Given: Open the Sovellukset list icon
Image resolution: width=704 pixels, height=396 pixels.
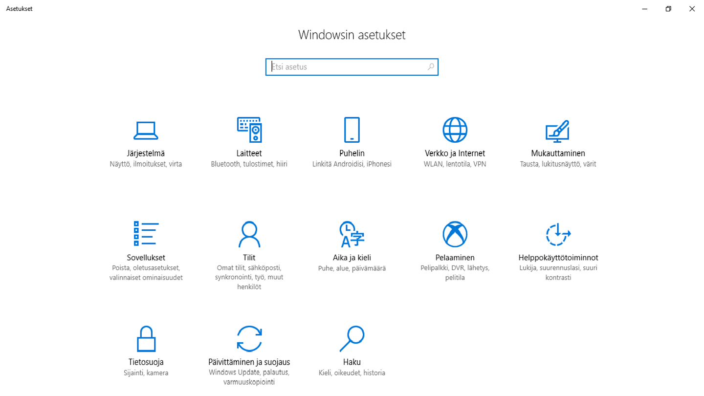Looking at the screenshot, I should [x=146, y=234].
